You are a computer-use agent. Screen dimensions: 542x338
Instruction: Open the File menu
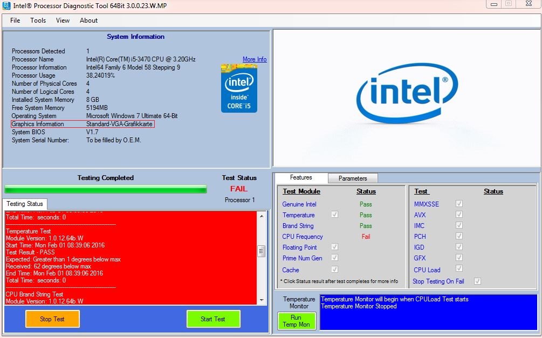point(15,20)
